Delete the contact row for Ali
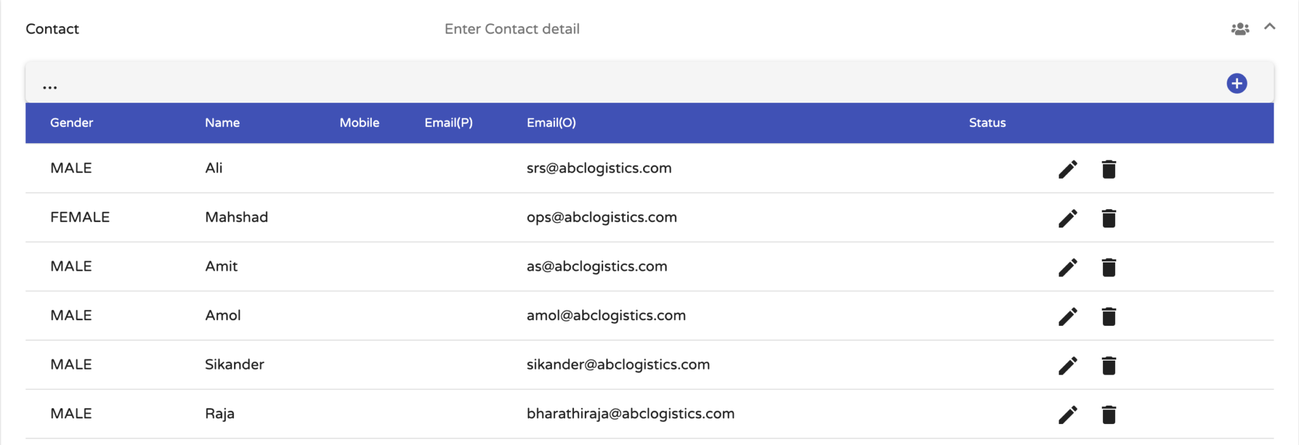Viewport: 1299px width, 445px height. 1108,169
